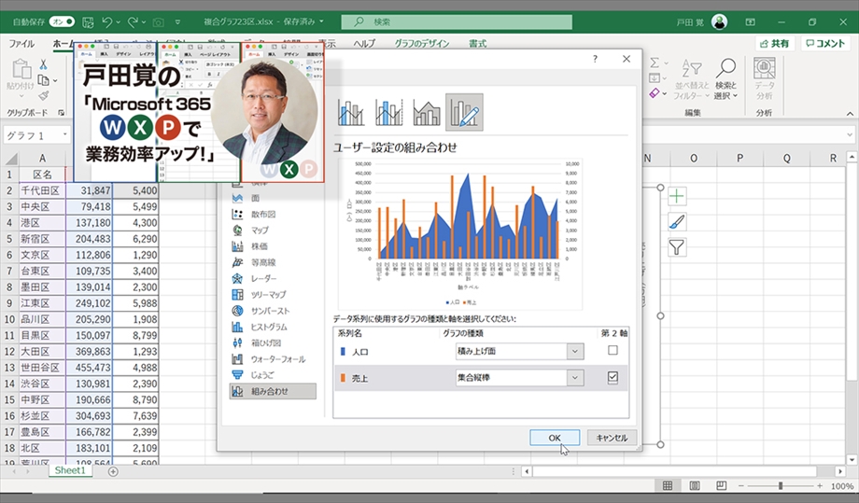The image size is (859, 503).
Task: Open the ヘルプ ribbon tab
Action: [364, 44]
